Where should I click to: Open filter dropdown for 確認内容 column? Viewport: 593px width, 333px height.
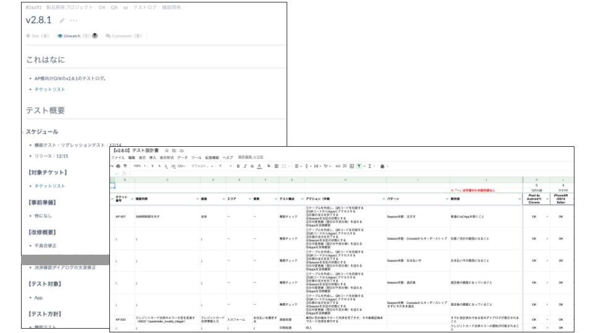point(197,199)
